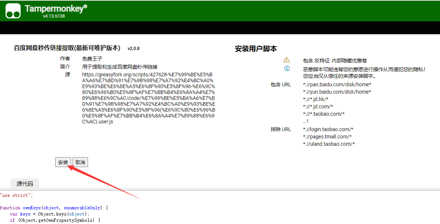
Task: Switch to the 源代码 tab
Action: pyautogui.click(x=25, y=184)
